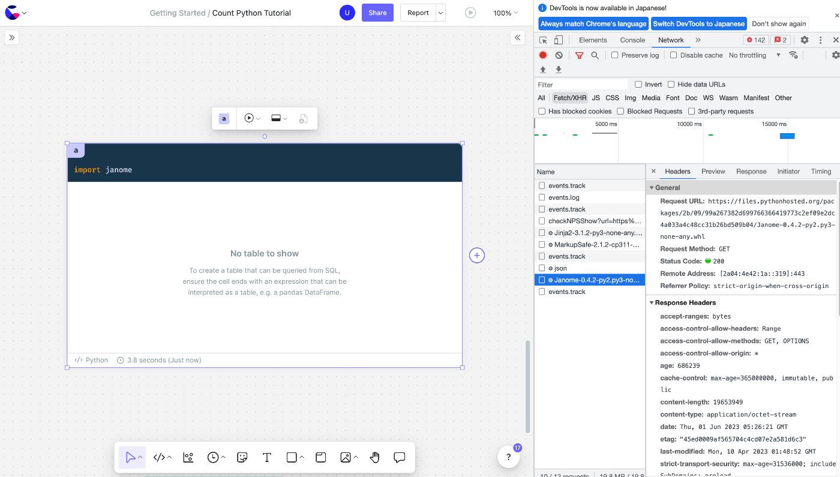This screenshot has height=477, width=840.
Task: Enable the Preserve log checkbox
Action: tap(615, 55)
